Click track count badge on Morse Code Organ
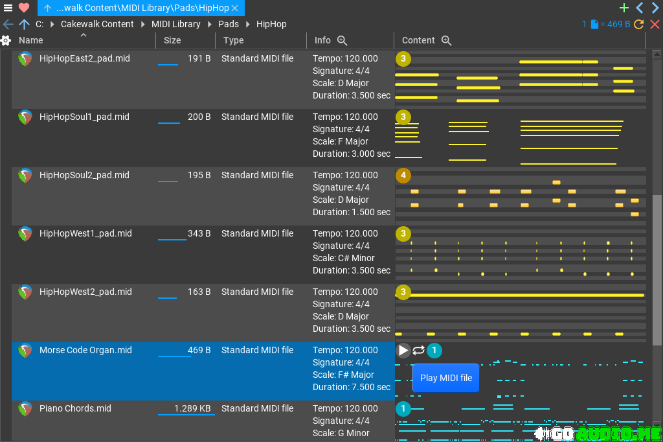This screenshot has width=663, height=442. (434, 351)
